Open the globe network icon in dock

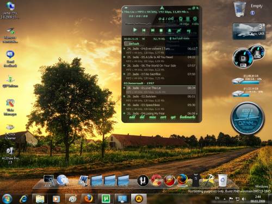[x=63, y=180]
